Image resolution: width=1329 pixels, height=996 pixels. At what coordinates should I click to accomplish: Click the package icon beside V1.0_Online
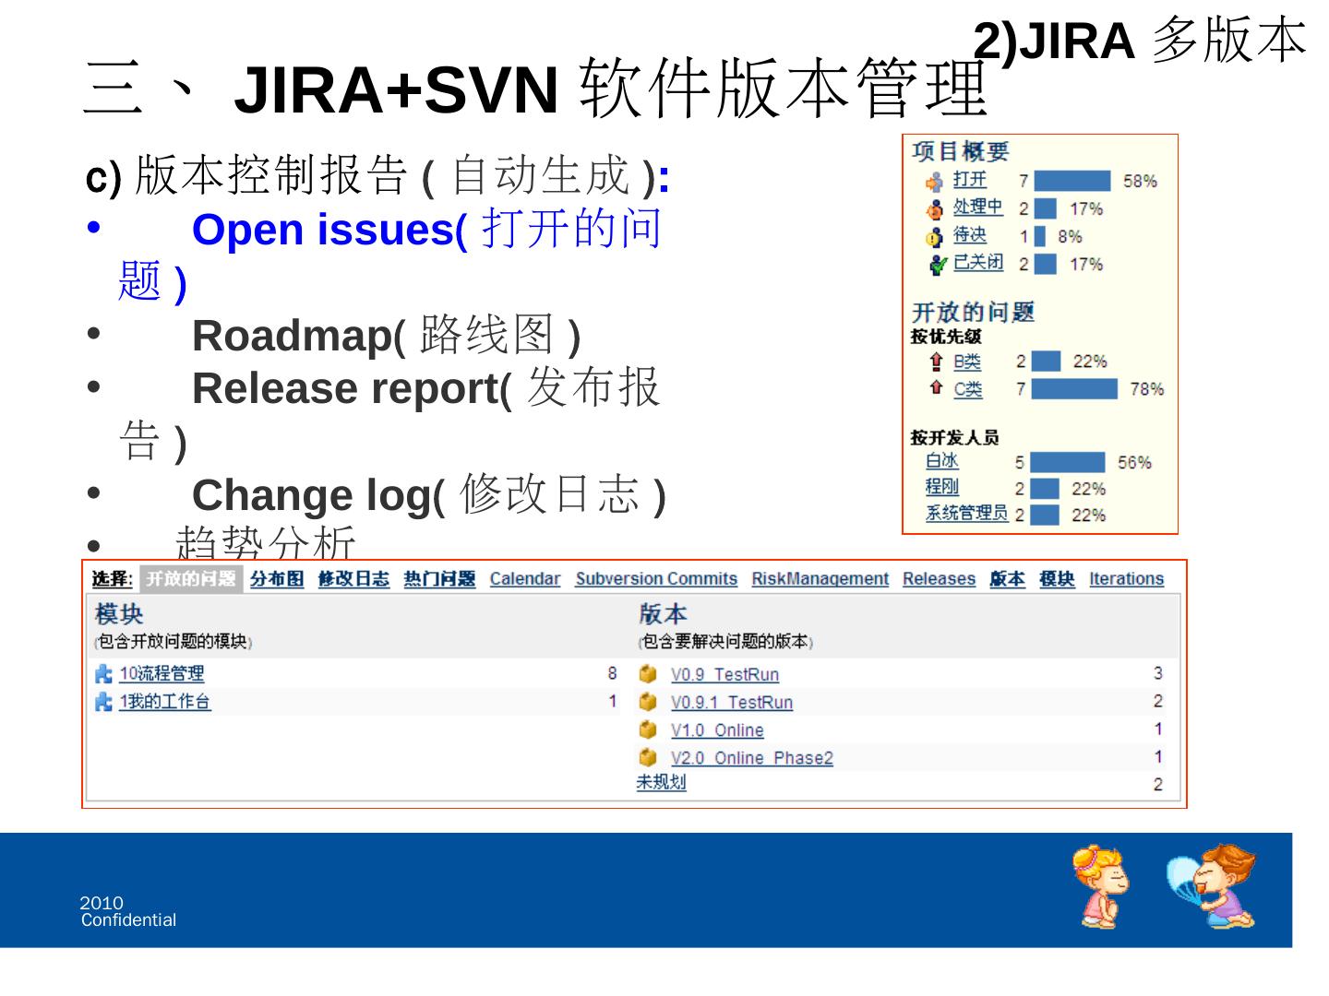pyautogui.click(x=648, y=729)
